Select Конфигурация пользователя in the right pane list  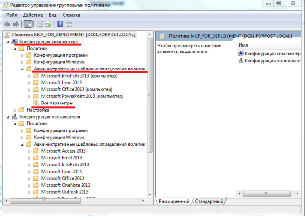click(x=272, y=61)
